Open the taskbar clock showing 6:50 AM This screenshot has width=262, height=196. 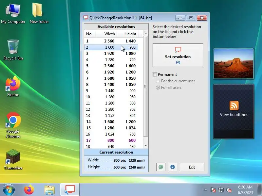(x=245, y=190)
